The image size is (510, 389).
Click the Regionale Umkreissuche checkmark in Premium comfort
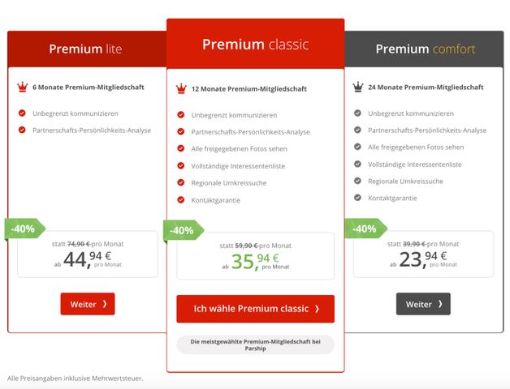click(357, 181)
